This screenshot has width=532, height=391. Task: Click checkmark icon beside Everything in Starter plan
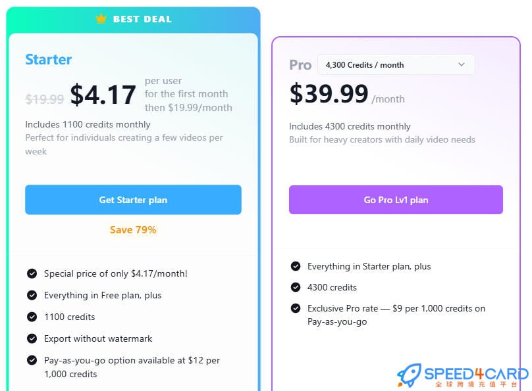coord(296,266)
